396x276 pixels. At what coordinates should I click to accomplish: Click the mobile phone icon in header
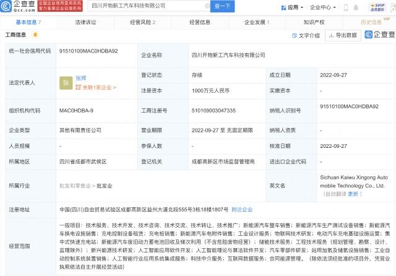coord(346,7)
